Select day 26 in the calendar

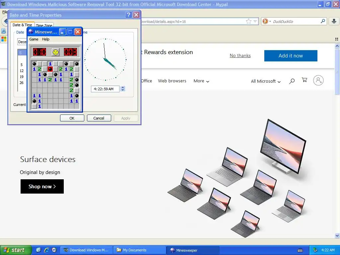(22, 83)
